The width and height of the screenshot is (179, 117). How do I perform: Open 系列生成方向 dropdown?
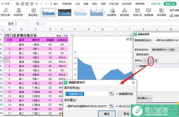tap(165, 50)
